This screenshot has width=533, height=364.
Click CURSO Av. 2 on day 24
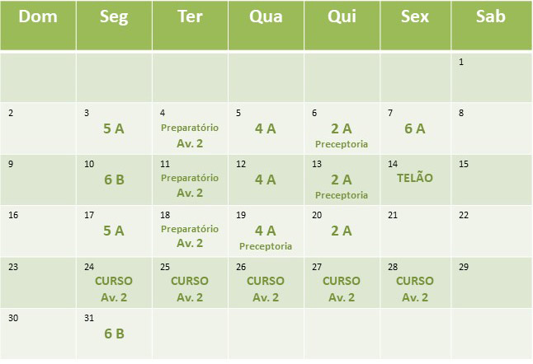114,289
